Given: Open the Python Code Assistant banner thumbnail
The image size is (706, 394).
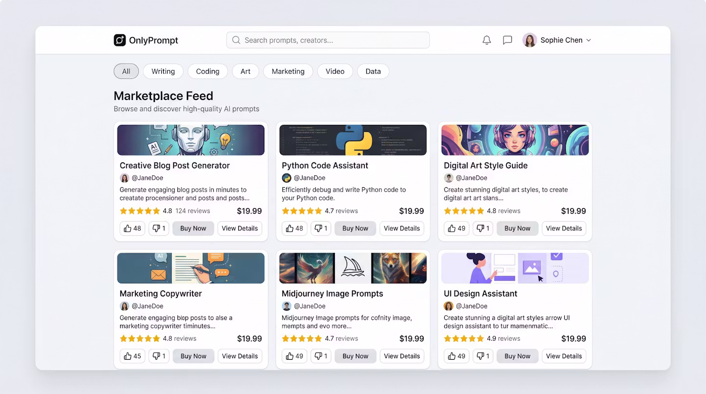Looking at the screenshot, I should (x=353, y=140).
